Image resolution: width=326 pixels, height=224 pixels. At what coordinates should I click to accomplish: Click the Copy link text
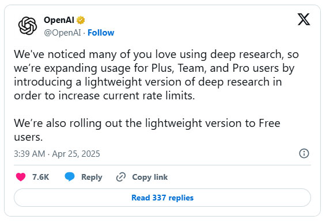tap(150, 177)
